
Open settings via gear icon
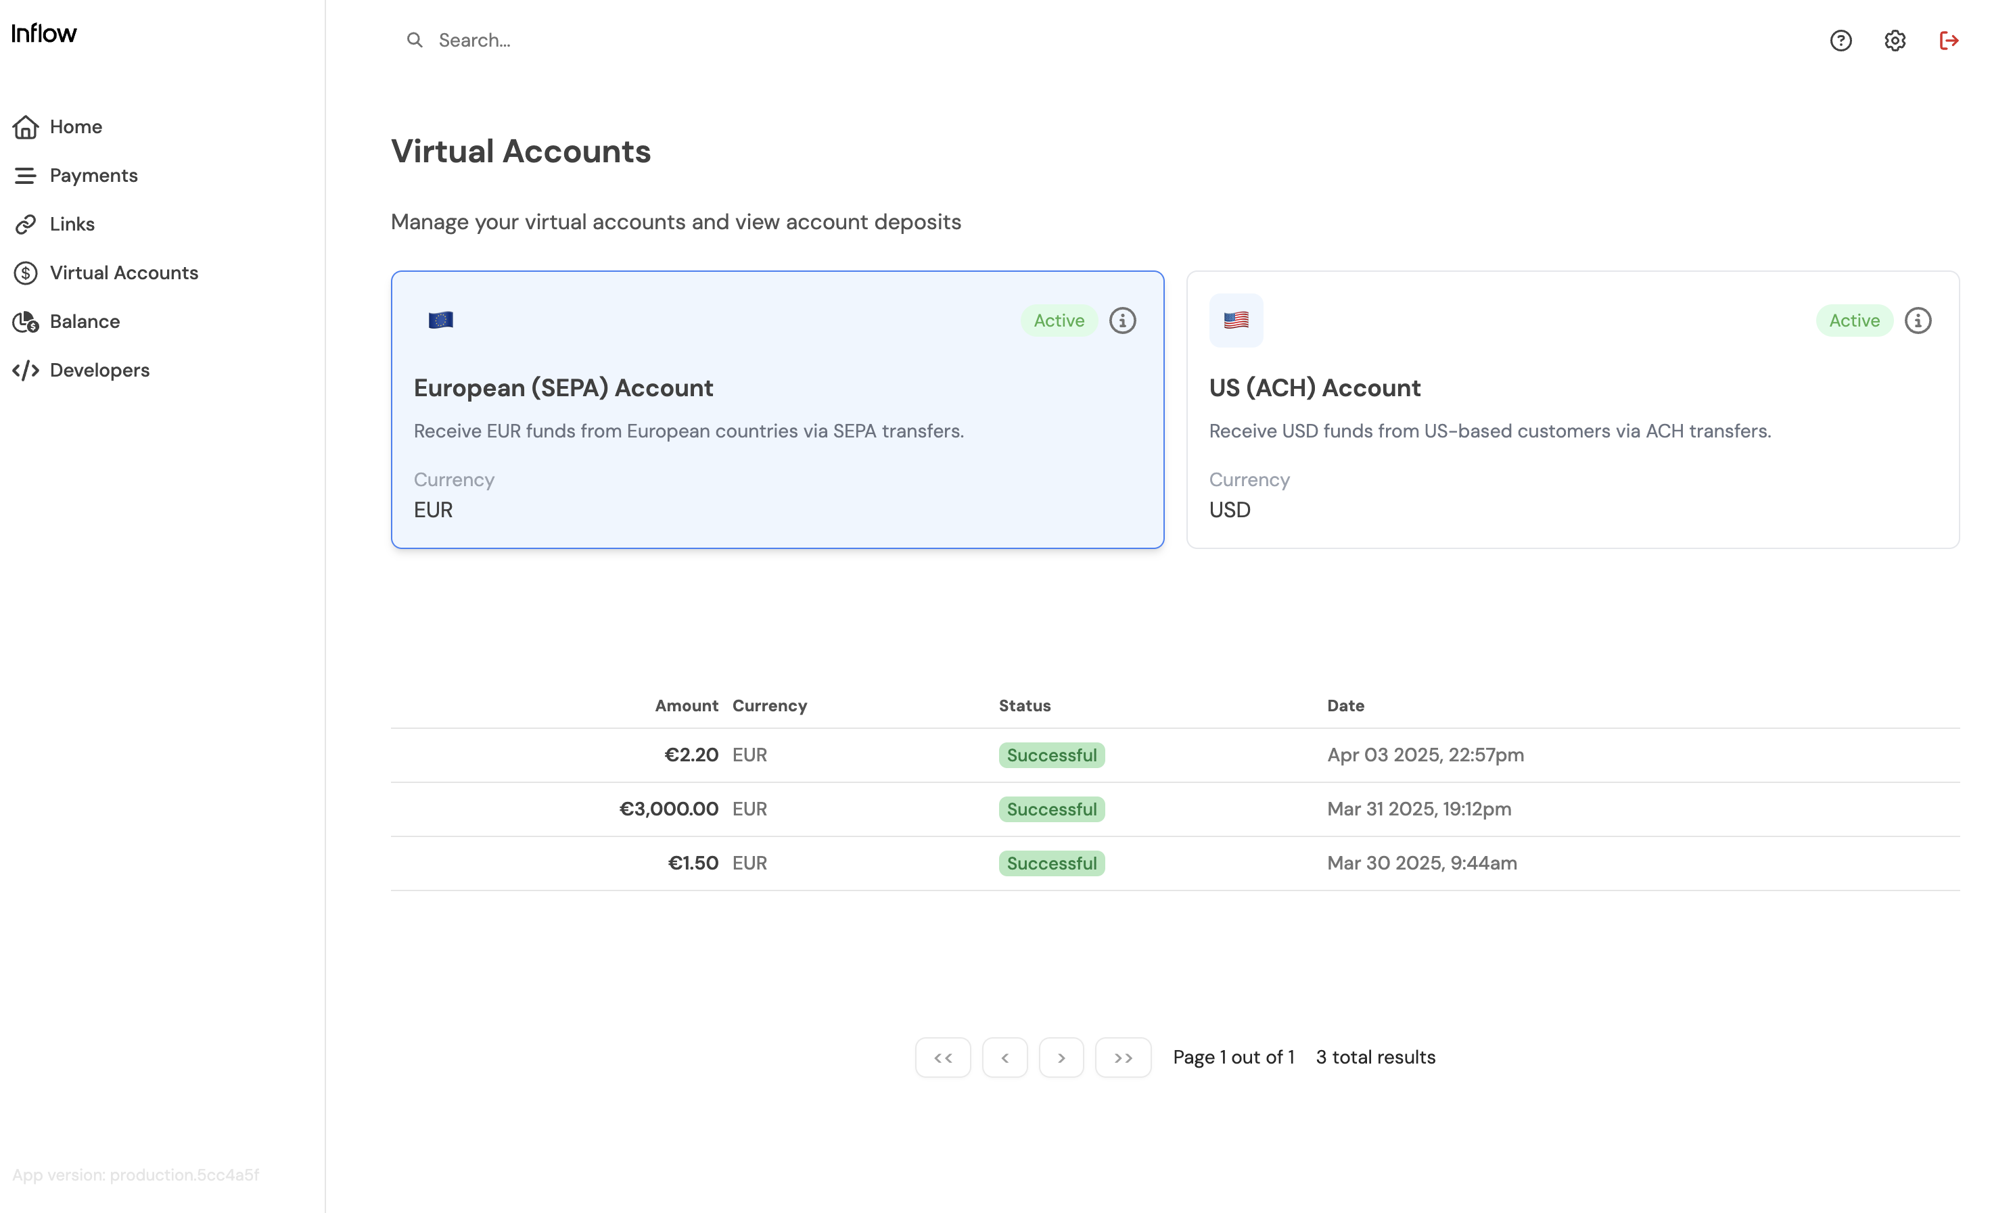1895,40
